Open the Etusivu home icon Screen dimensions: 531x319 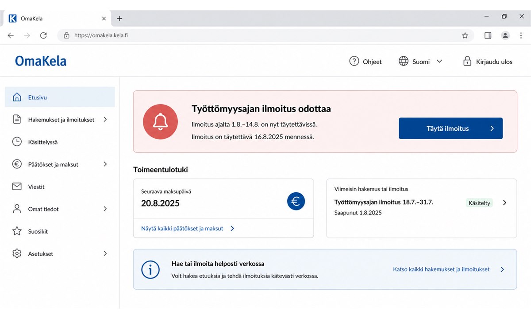tap(17, 97)
